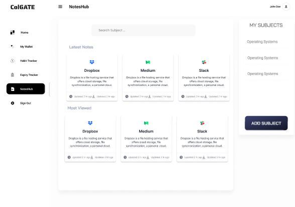Open the third Operating Systems subject
Viewport: 295px width, 207px height.
[262, 73]
